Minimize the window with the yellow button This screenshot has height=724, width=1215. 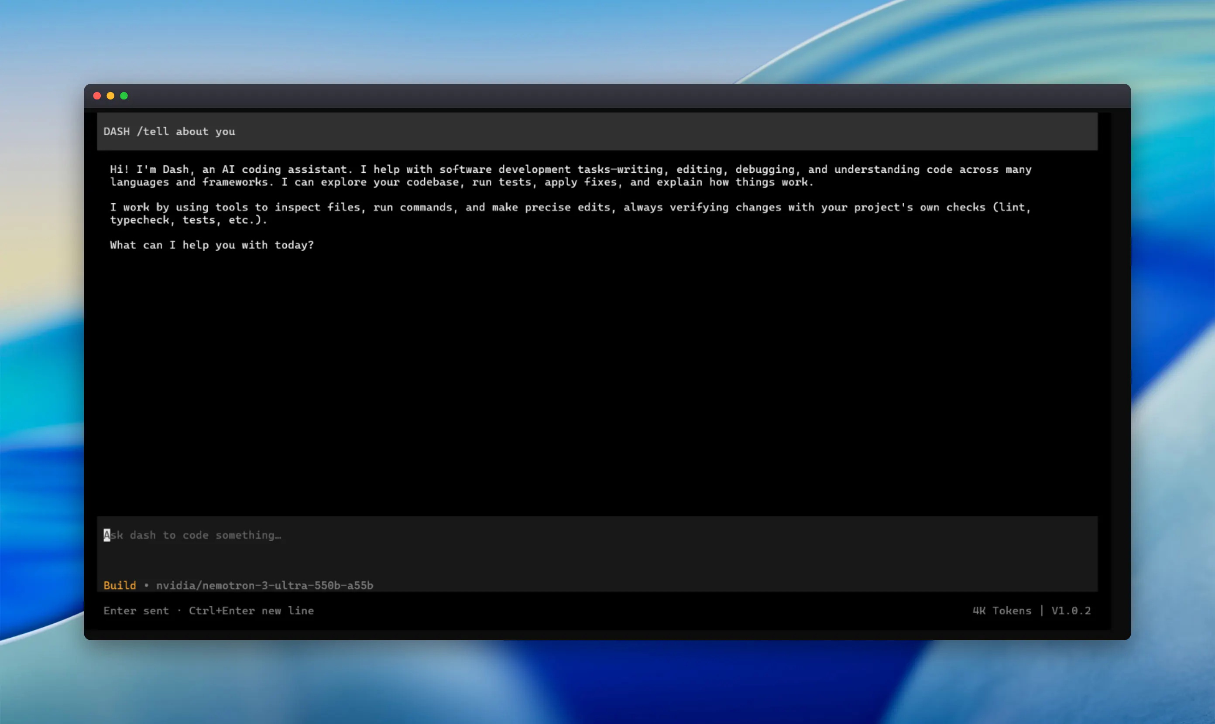click(x=110, y=96)
